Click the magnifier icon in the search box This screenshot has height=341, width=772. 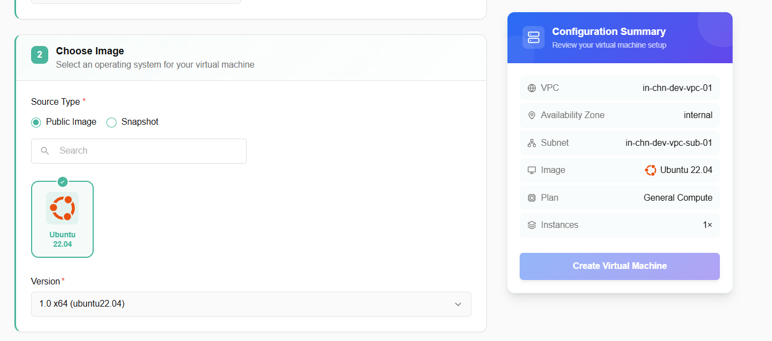[45, 151]
